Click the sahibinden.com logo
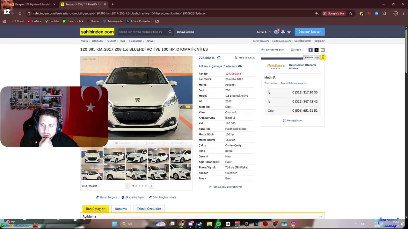 coord(97,32)
